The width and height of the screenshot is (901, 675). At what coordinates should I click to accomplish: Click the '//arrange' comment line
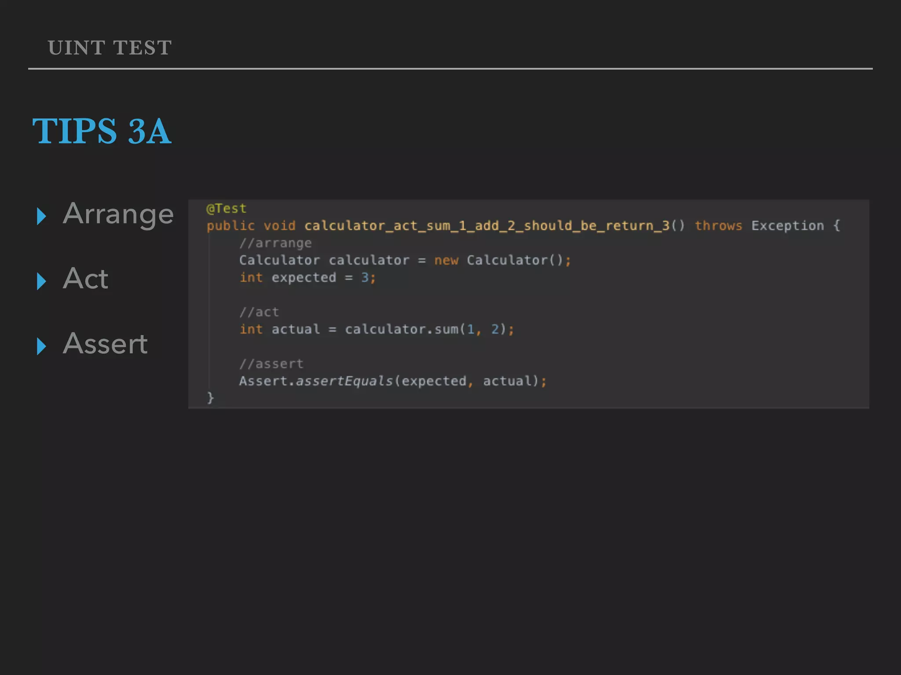[x=275, y=243]
